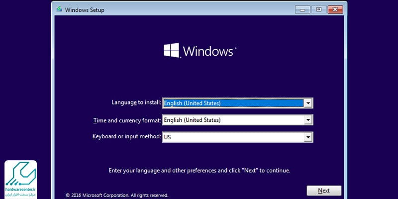The height and width of the screenshot is (199, 398).
Task: Minimize the Windows Setup window
Action: pyautogui.click(x=302, y=9)
